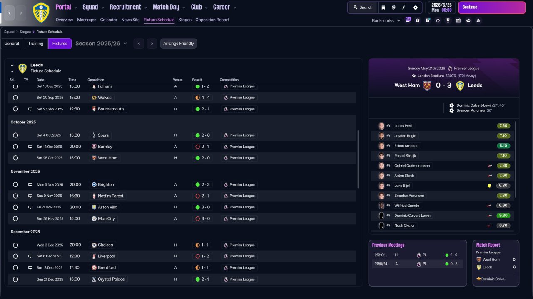The width and height of the screenshot is (533, 299).
Task: Select the Spurs fixture radio button
Action: click(x=15, y=135)
